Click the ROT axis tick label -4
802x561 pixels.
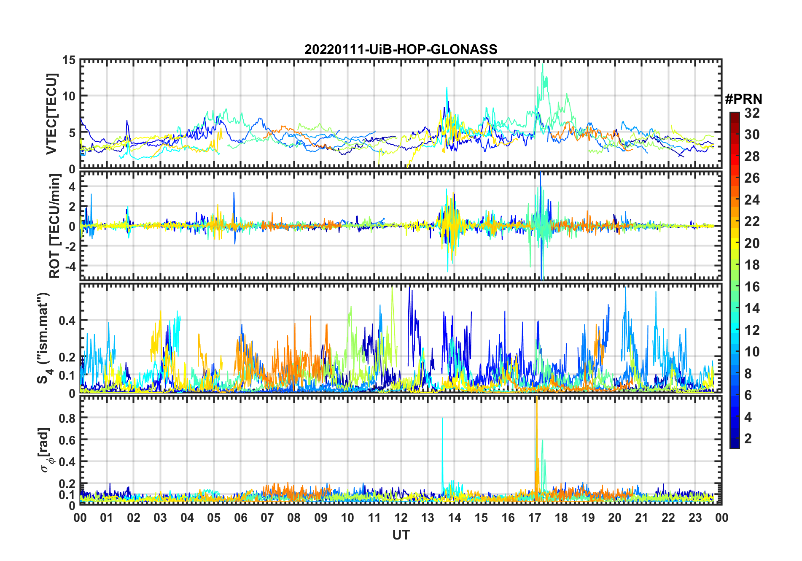point(71,266)
